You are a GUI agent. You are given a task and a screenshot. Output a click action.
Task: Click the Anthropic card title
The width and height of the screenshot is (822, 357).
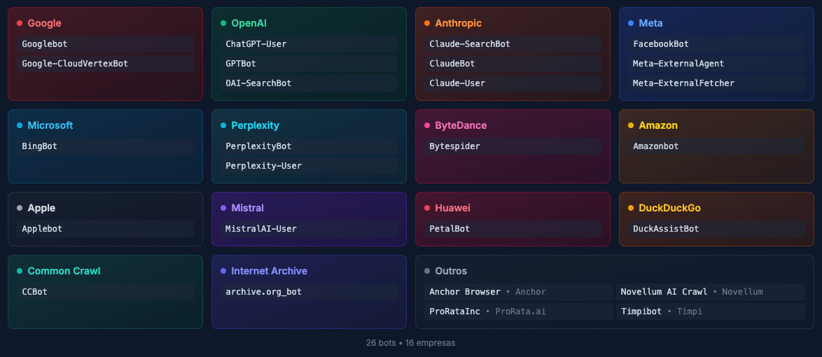pyautogui.click(x=458, y=23)
